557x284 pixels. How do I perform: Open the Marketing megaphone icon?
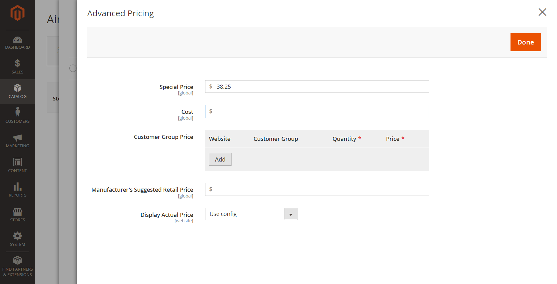pos(18,138)
